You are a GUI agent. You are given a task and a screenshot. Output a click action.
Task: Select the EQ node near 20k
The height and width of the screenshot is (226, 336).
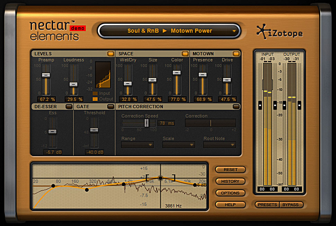[x=195, y=185]
